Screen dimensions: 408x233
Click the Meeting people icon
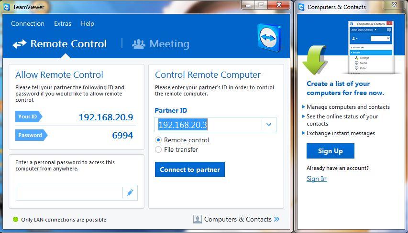coord(138,44)
